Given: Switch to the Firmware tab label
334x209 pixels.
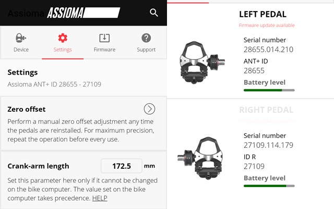Looking at the screenshot, I should [x=104, y=50].
